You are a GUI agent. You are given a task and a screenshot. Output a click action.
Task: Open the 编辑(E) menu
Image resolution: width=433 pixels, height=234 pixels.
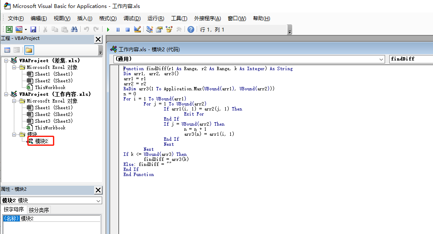39,18
